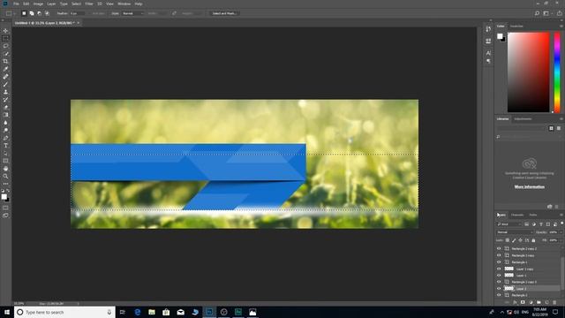Add a layer mask
The height and width of the screenshot is (318, 565).
click(x=523, y=302)
